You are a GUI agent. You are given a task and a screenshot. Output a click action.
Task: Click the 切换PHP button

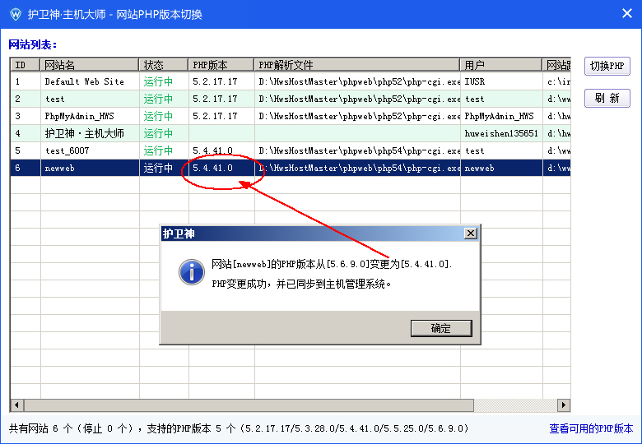tap(607, 67)
